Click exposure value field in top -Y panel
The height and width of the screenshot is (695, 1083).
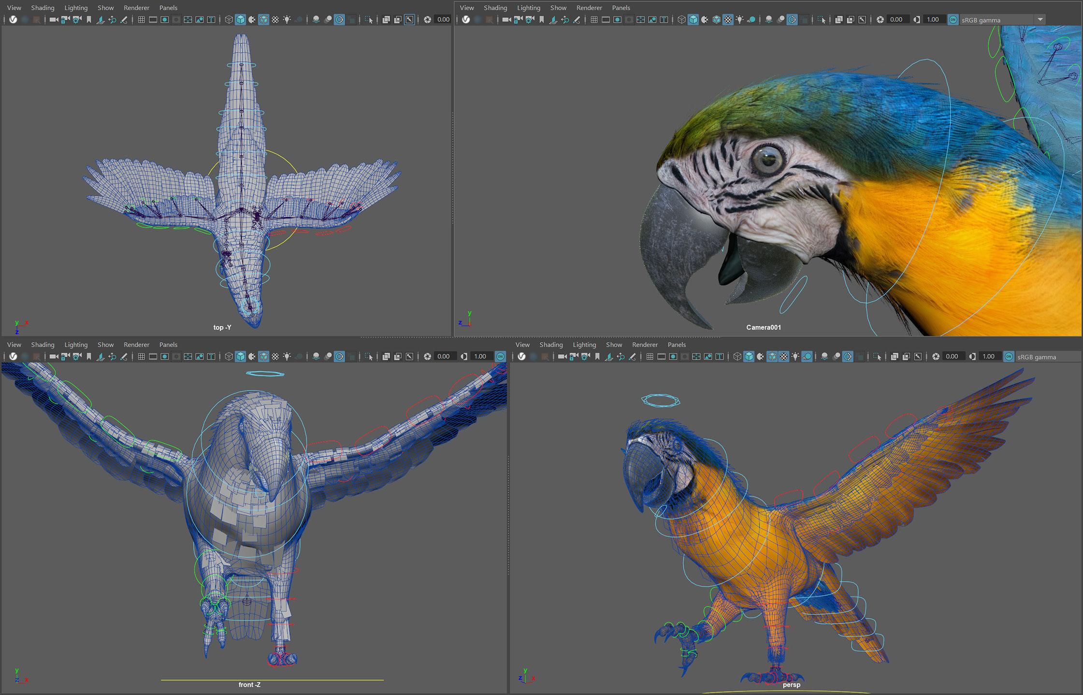tap(443, 20)
